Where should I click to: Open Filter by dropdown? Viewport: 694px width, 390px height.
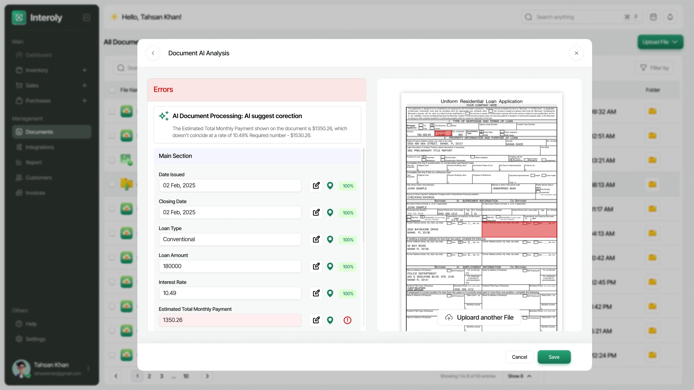(x=655, y=68)
